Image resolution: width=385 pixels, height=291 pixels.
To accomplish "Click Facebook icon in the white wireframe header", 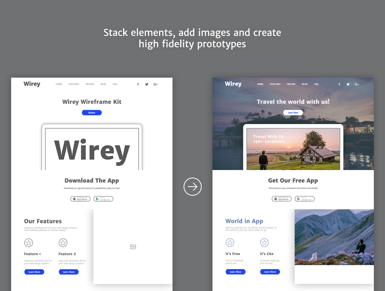I will click(138, 84).
